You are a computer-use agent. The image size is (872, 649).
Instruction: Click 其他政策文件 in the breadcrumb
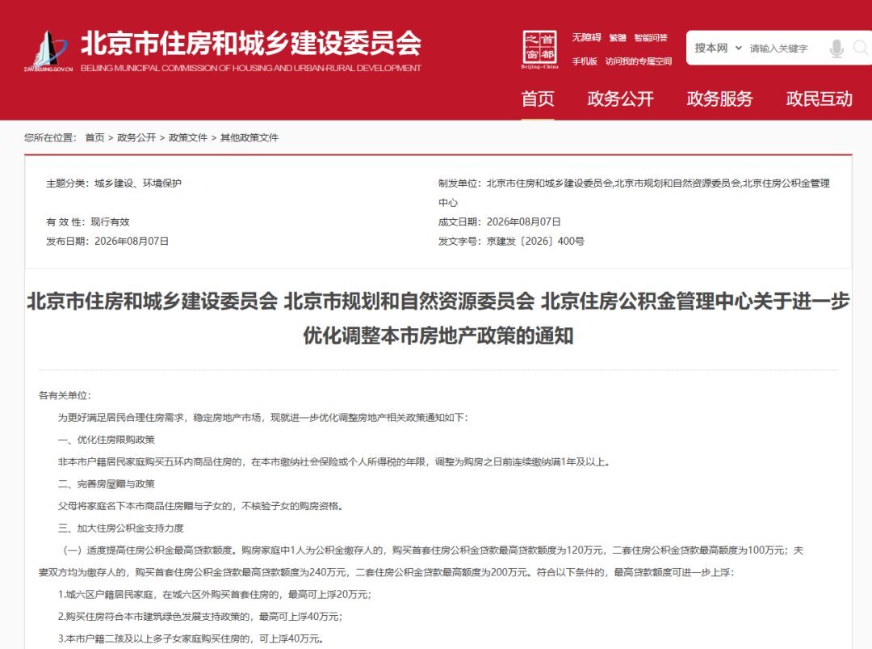pos(249,137)
